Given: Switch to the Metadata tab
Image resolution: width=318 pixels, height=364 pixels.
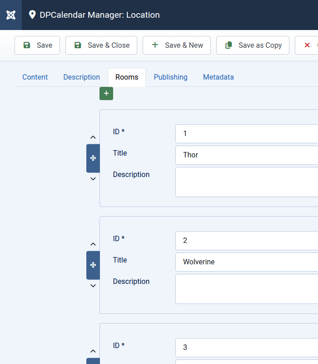Looking at the screenshot, I should (x=218, y=77).
